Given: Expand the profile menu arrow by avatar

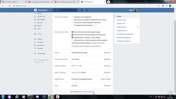Looking at the screenshot, I should 138,10.
